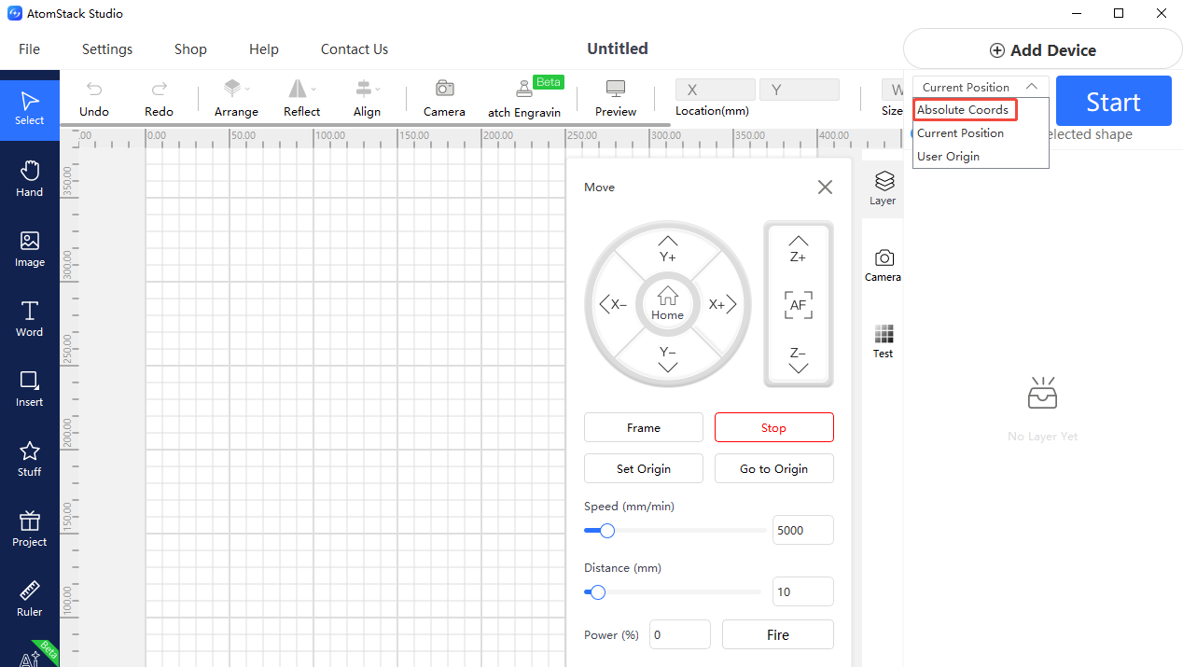
Task: Trigger the AF autofocus icon
Action: pyautogui.click(x=799, y=304)
